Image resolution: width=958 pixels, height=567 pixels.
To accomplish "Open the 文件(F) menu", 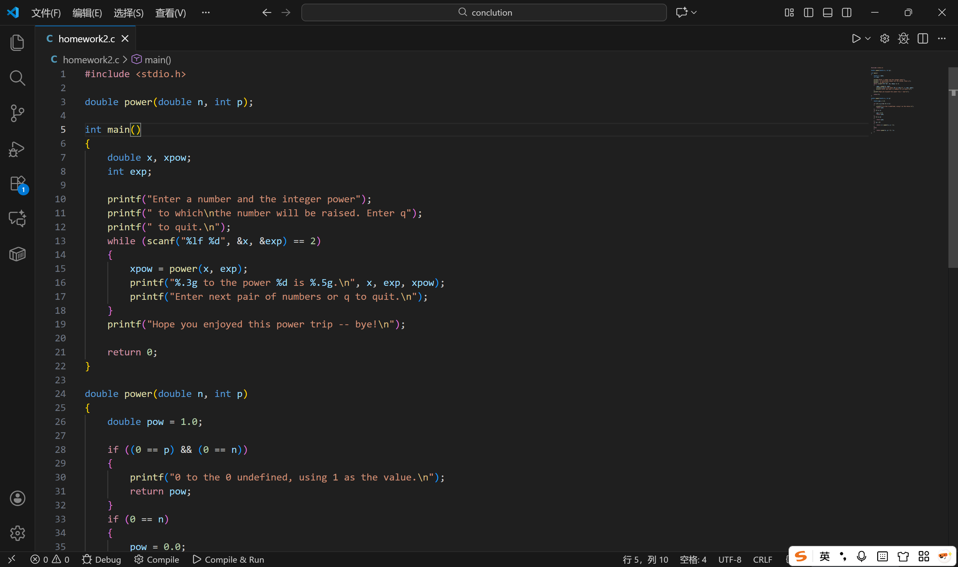I will [46, 13].
